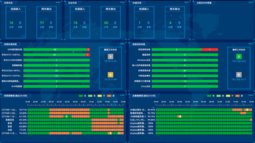This screenshot has height=143, width=255.
Task: Click the gray 备 node icon above 192.168.16.11
Action: click(x=239, y=75)
